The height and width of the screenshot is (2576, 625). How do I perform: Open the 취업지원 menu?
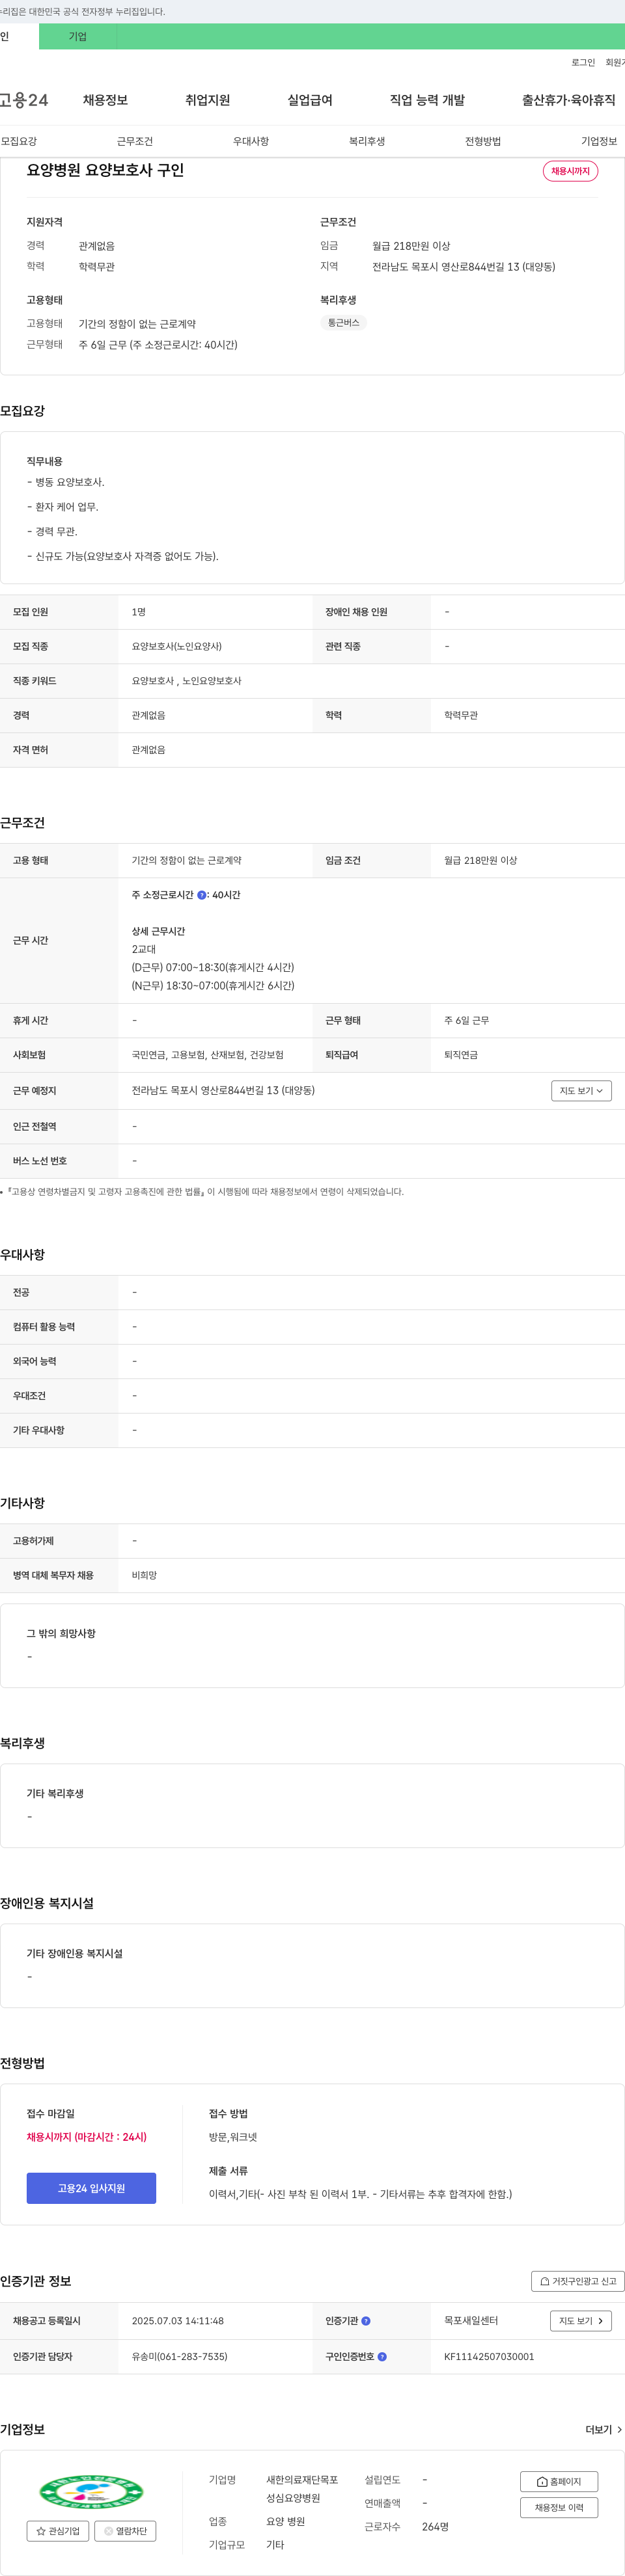(x=207, y=100)
